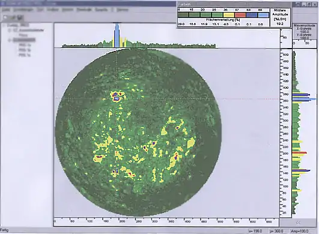The image size is (319, 234).
Task: Select the first PRS child entry in the tree
Action: pos(25,45)
